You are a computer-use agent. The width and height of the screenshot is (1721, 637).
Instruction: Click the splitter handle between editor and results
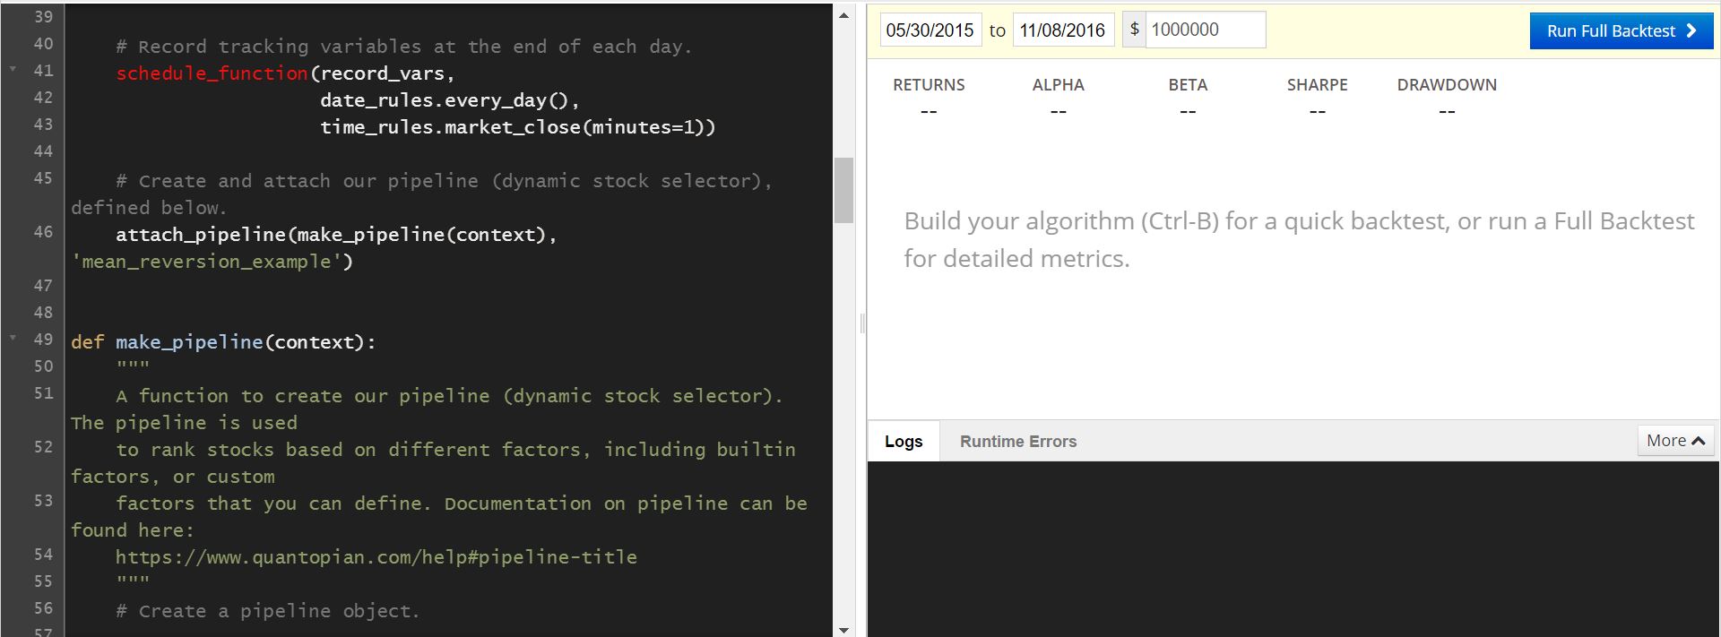(862, 323)
